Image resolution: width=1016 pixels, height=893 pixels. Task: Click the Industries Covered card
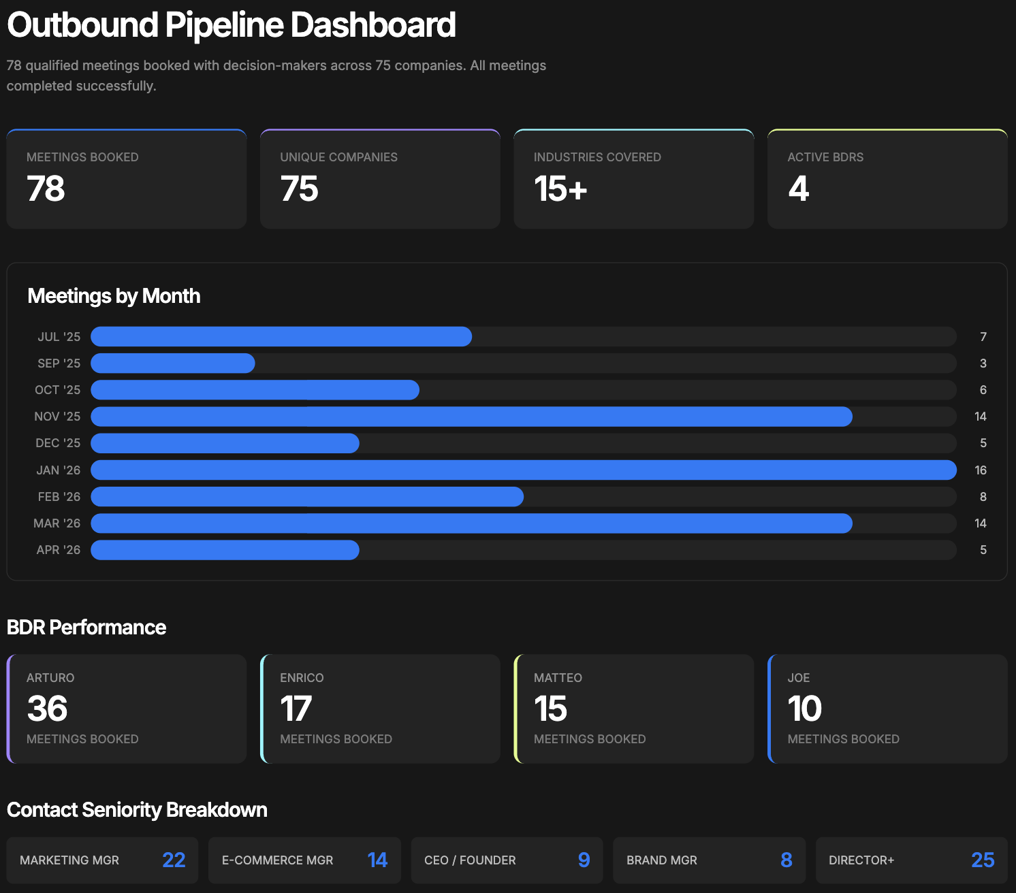click(x=633, y=178)
